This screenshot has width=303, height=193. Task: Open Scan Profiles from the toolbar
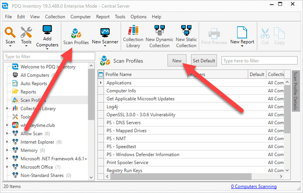pos(76,37)
